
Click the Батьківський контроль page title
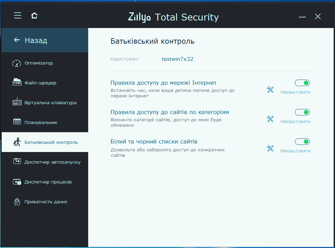point(152,41)
